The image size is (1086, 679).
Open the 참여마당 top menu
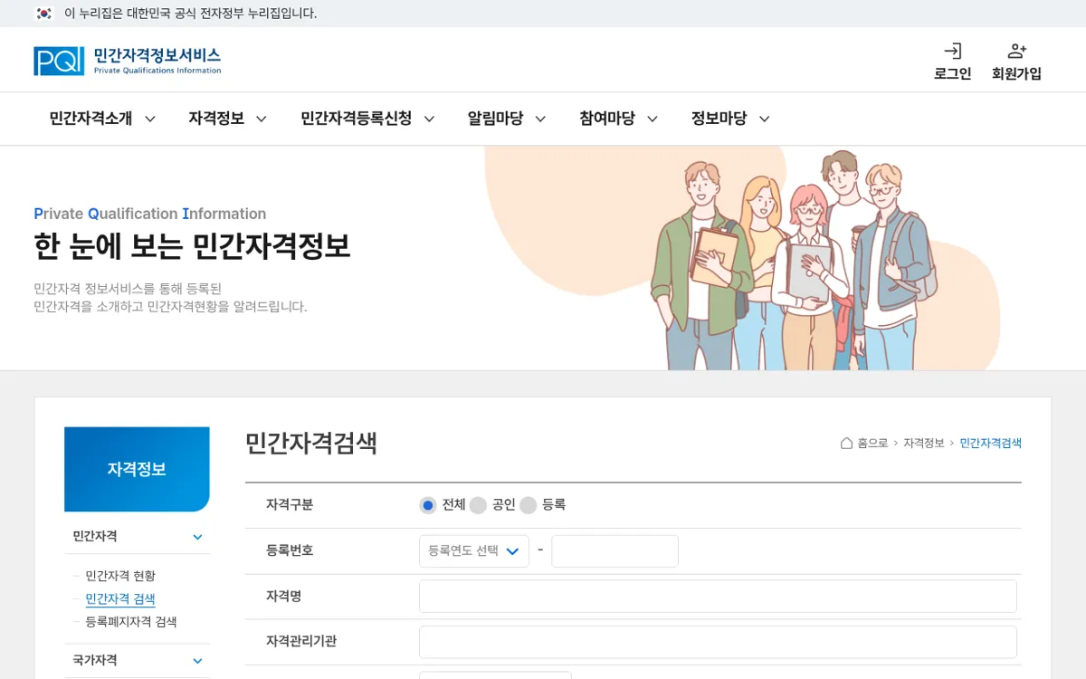[x=606, y=119]
